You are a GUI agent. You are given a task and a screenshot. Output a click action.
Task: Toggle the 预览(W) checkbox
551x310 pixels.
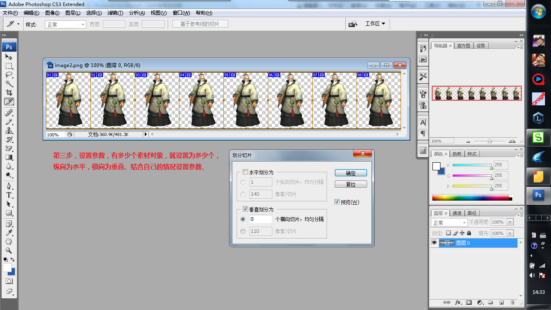click(x=337, y=202)
